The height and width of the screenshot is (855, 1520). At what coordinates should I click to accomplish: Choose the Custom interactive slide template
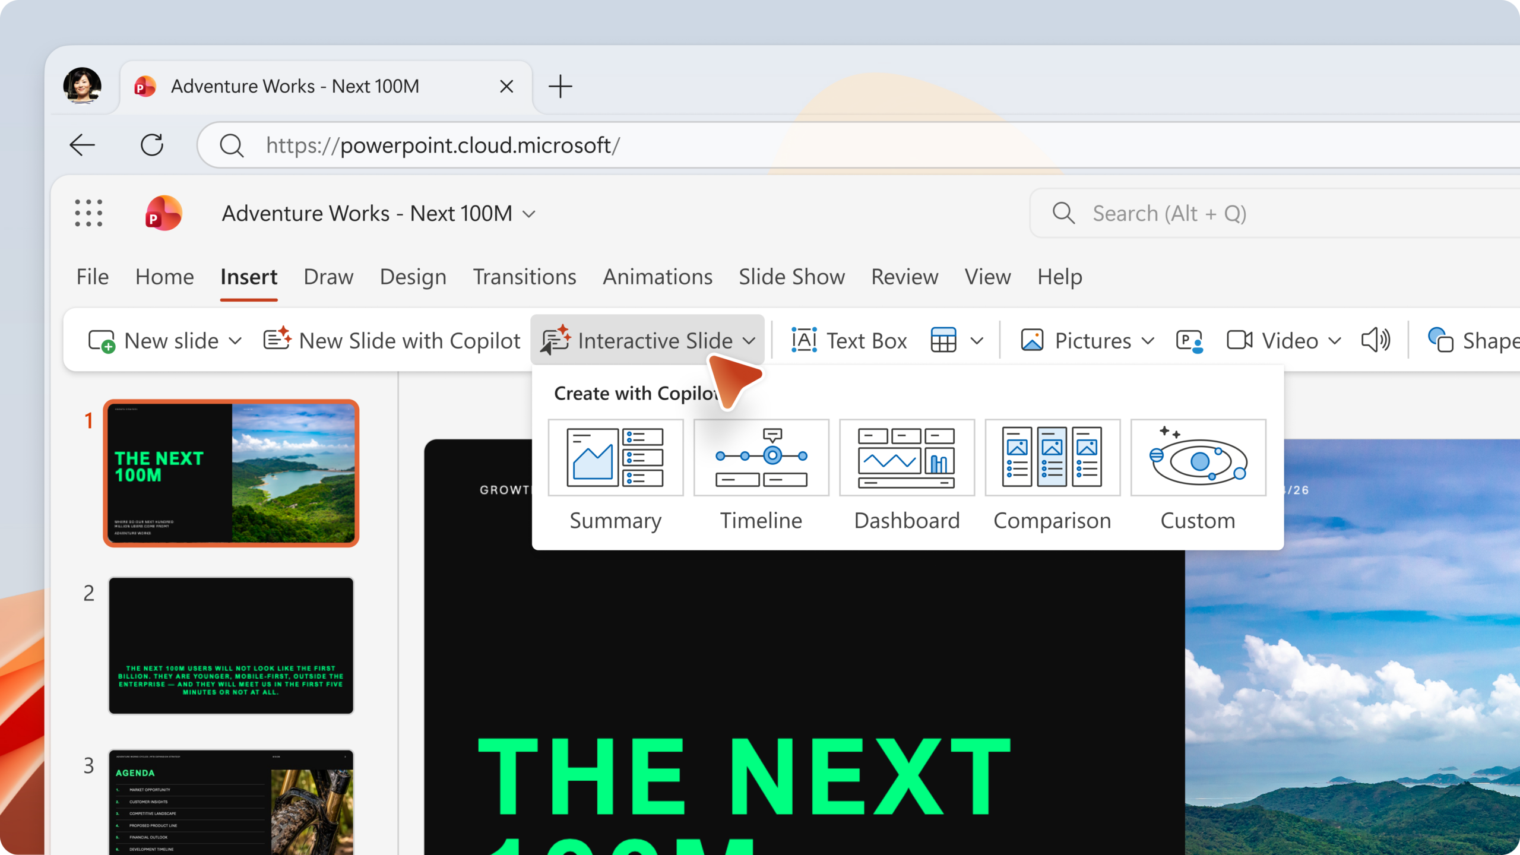tap(1198, 457)
